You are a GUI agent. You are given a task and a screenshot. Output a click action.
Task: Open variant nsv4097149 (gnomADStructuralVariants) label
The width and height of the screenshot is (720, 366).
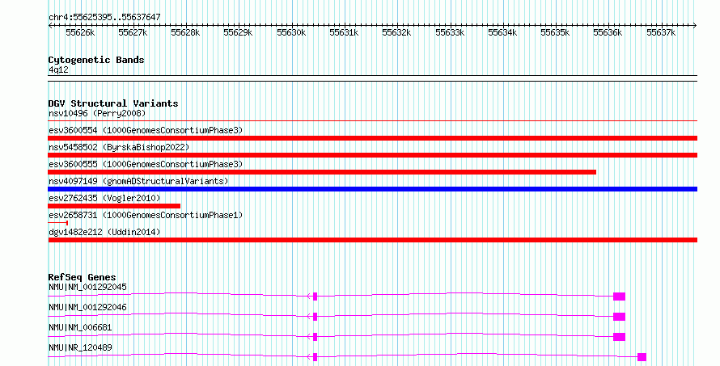tap(138, 181)
